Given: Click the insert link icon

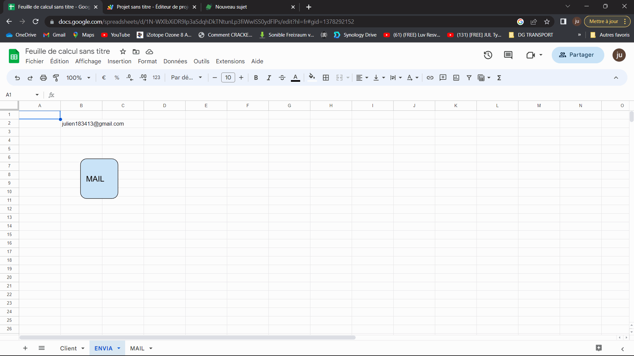Looking at the screenshot, I should [x=430, y=78].
